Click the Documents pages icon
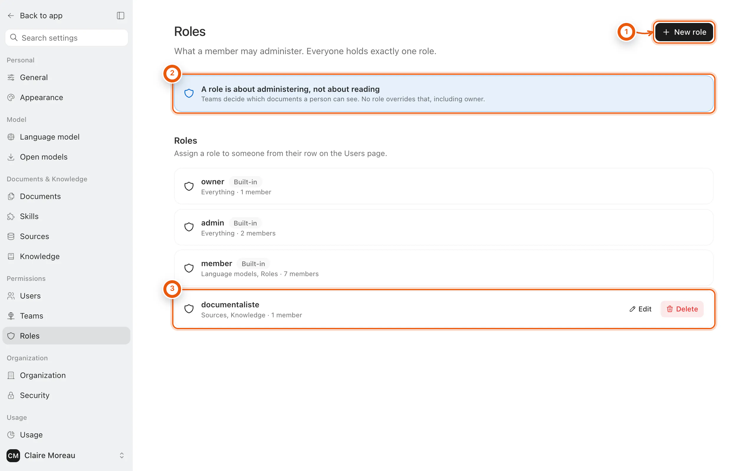Viewport: 755px width, 471px height. [x=11, y=196]
